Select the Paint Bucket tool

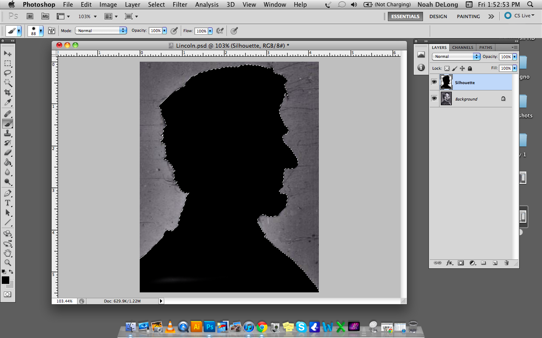[8, 162]
